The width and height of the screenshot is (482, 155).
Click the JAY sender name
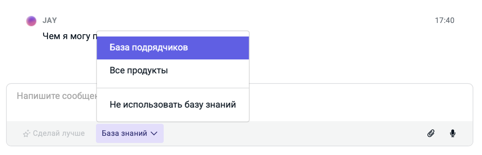coord(50,20)
